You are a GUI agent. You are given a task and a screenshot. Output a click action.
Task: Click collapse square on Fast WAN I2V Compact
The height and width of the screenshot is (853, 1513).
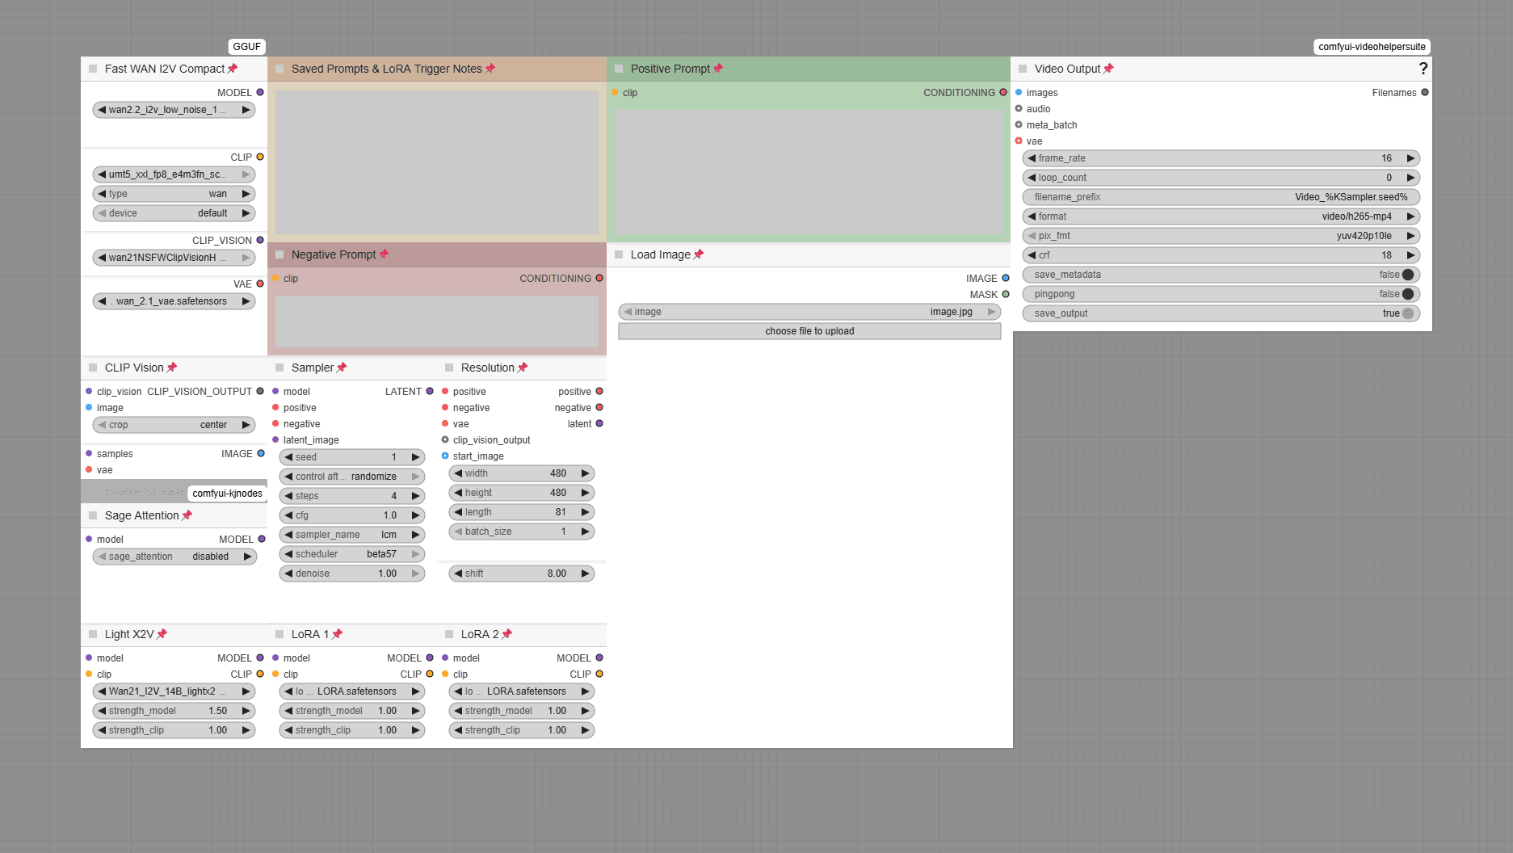(x=93, y=69)
